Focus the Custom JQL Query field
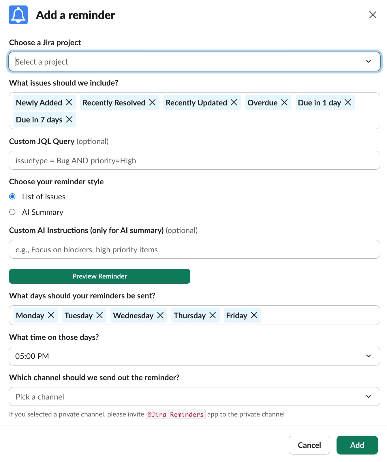The width and height of the screenshot is (387, 462). click(194, 160)
